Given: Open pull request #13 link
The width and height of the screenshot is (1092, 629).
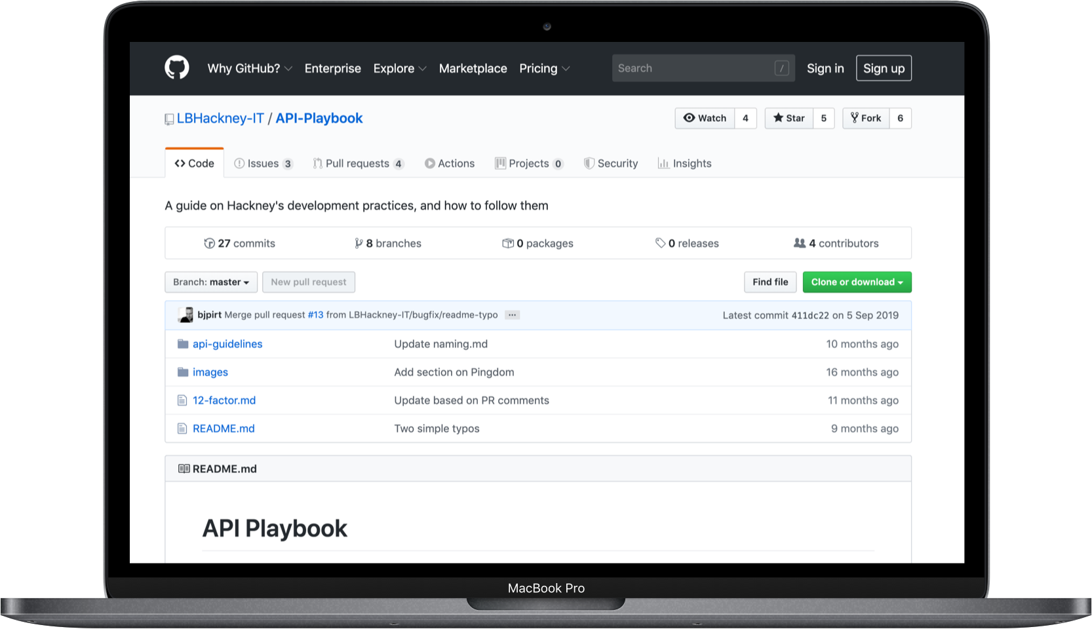Looking at the screenshot, I should click(x=315, y=315).
